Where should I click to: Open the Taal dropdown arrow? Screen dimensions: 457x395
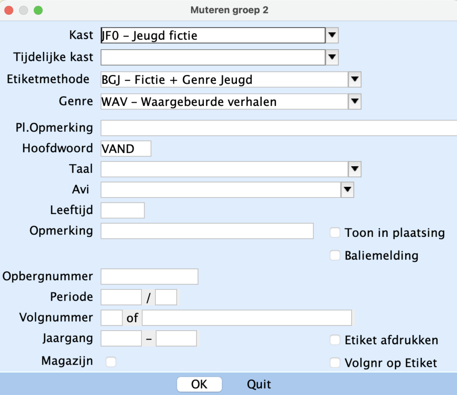[354, 169]
